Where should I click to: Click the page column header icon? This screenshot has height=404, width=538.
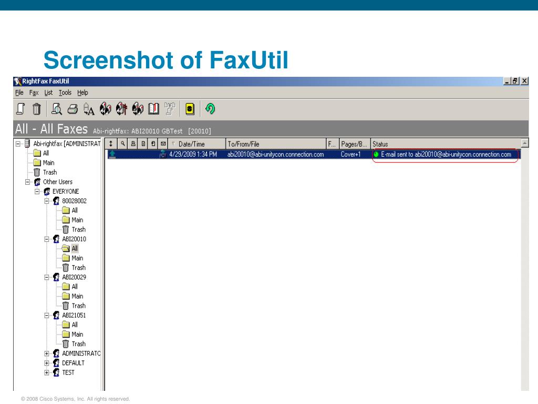[143, 144]
